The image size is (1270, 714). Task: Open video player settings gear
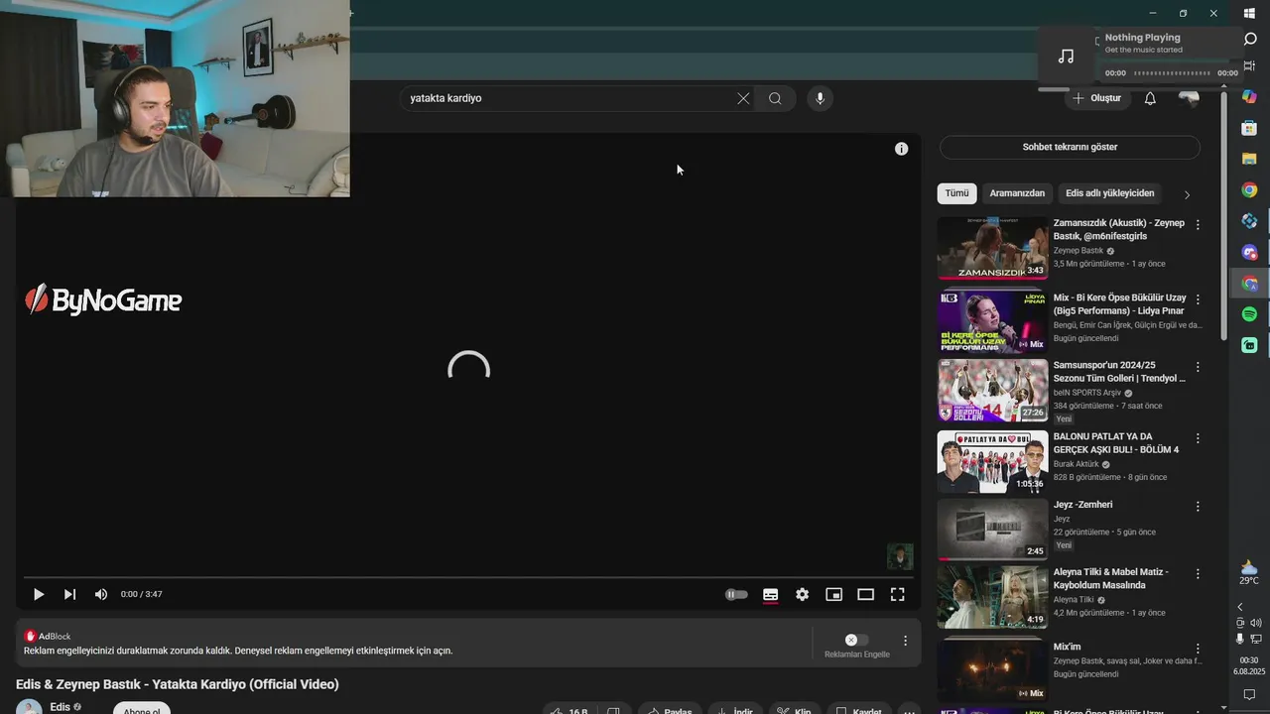click(x=802, y=594)
